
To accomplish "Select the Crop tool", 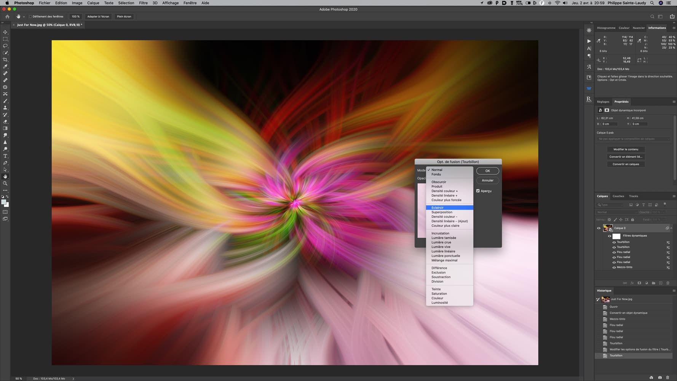I will [x=5, y=59].
